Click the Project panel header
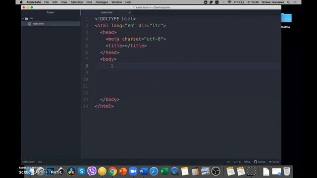Screen dimensions: 317x178 51,12
